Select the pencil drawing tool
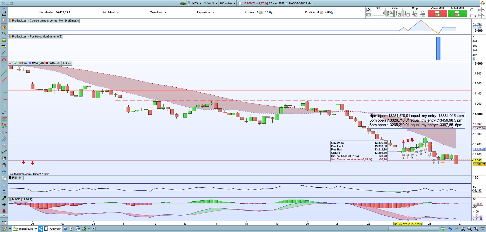This screenshot has height=232, width=486. pyautogui.click(x=4, y=14)
